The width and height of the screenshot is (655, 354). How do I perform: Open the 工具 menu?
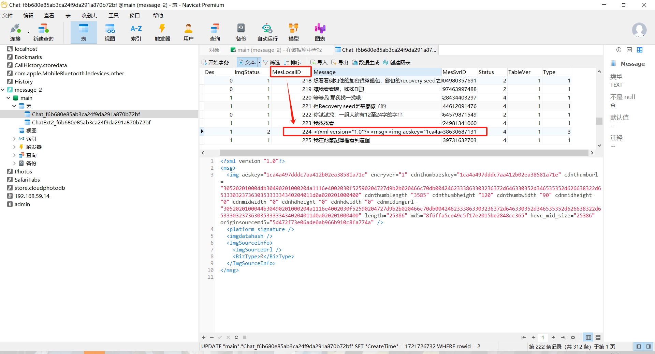113,15
